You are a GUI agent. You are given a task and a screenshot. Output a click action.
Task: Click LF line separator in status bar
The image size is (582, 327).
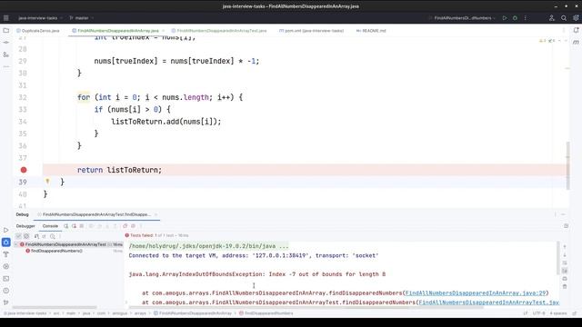point(526,313)
